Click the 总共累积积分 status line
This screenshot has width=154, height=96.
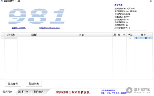pyautogui.click(x=121, y=22)
